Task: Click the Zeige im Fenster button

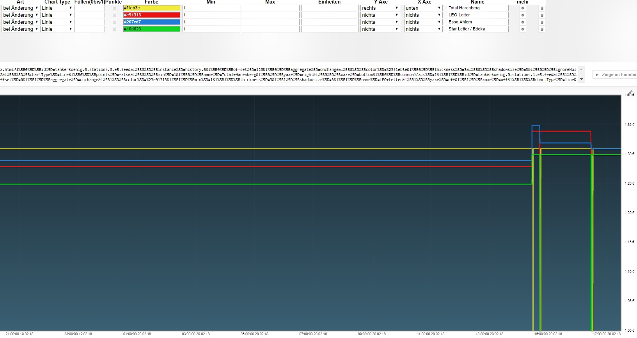Action: (616, 74)
